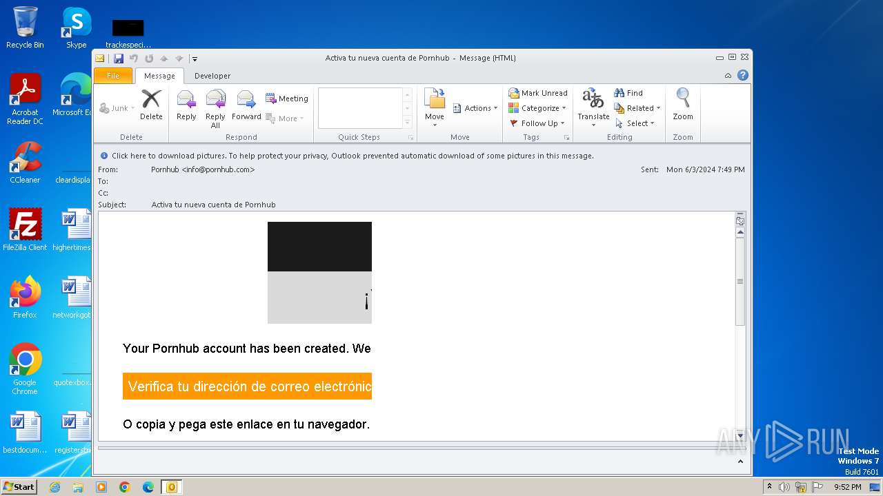Open the Select dropdown

click(635, 123)
